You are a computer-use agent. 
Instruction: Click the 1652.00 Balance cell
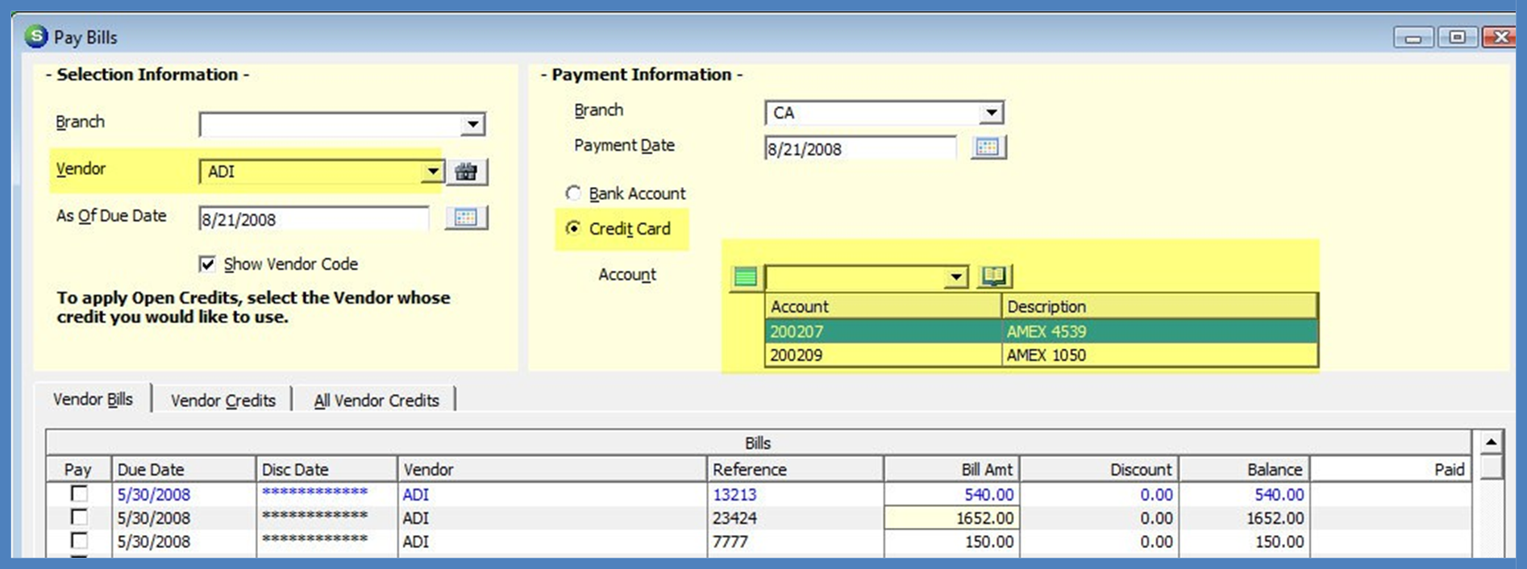pos(1245,517)
